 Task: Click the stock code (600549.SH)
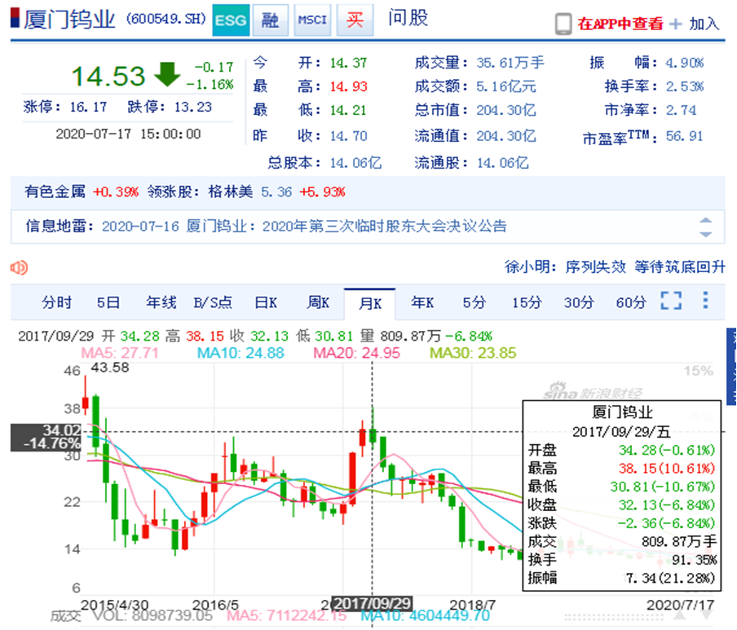point(166,19)
